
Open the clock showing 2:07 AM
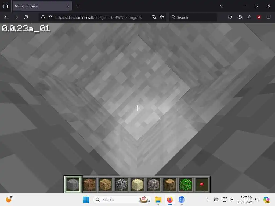point(245,200)
